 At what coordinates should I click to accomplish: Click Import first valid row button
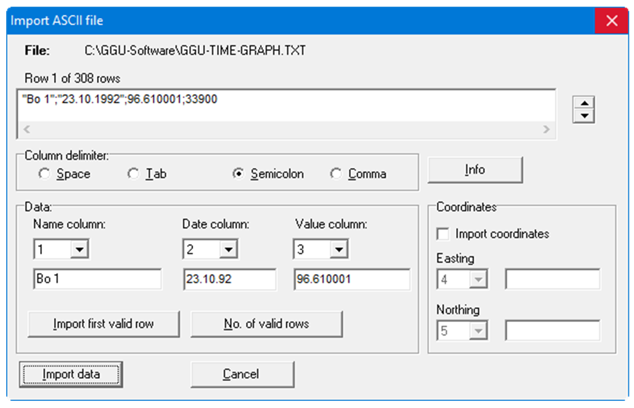pyautogui.click(x=104, y=324)
